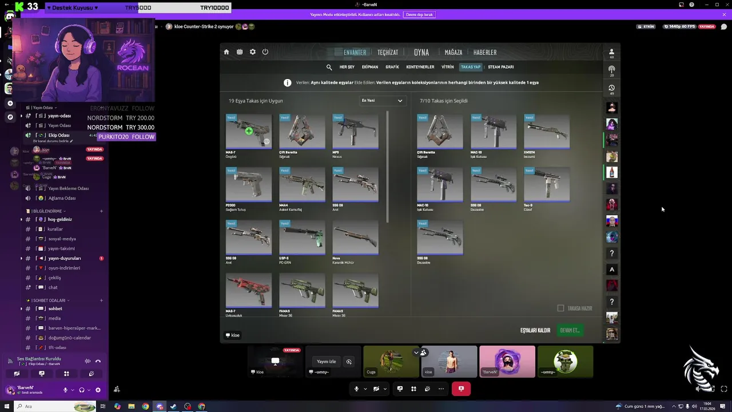
Task: Open Discord help question mark icon
Action: (691, 5)
